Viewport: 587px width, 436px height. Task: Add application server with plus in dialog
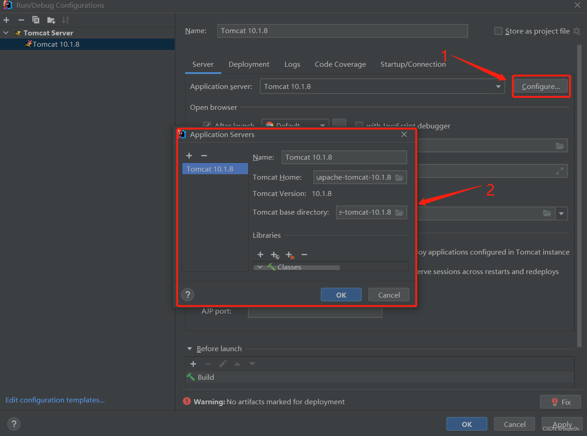pyautogui.click(x=189, y=156)
